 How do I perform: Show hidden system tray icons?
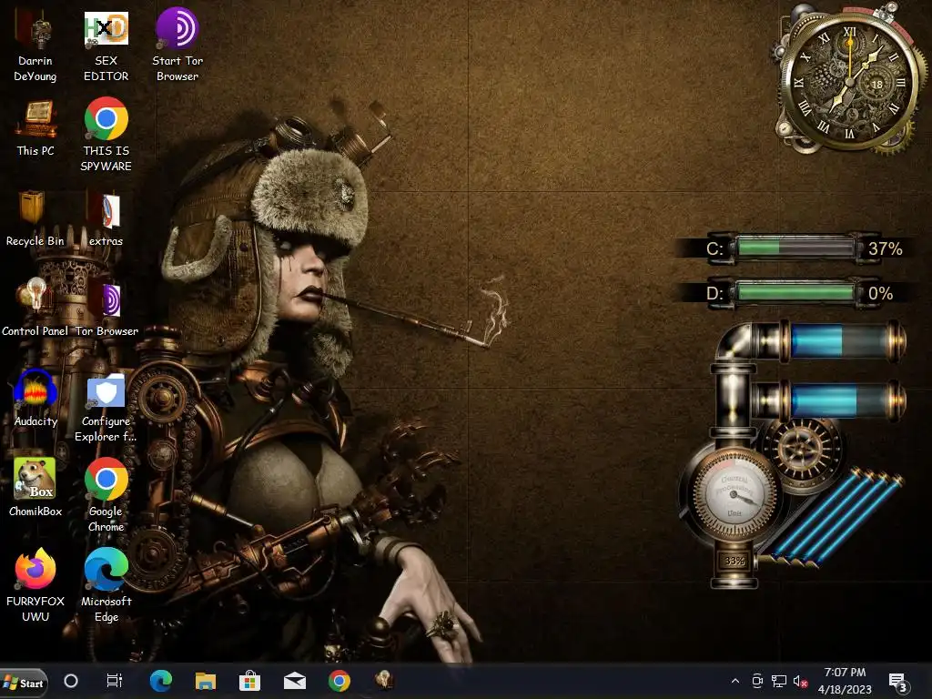[735, 681]
